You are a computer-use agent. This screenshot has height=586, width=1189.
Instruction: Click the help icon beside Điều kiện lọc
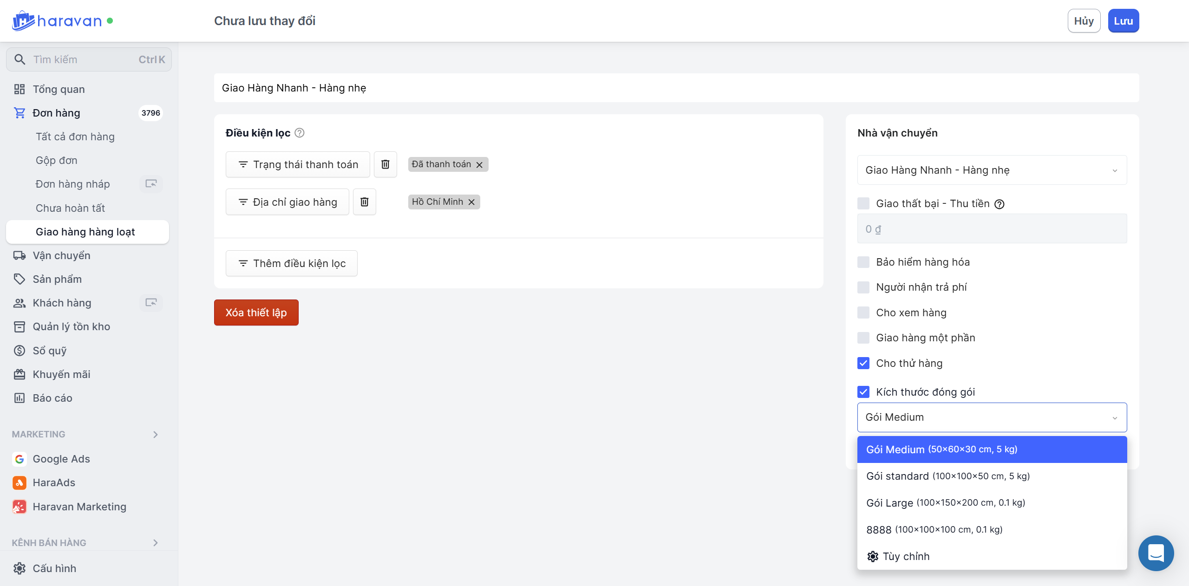tap(300, 133)
